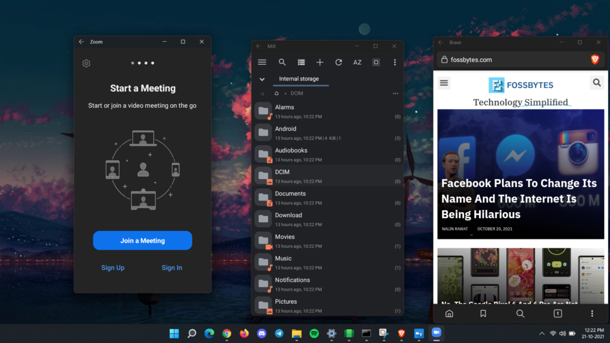Screen dimensions: 610x343
Task: Open the Audiobooks folder
Action: tap(328, 154)
